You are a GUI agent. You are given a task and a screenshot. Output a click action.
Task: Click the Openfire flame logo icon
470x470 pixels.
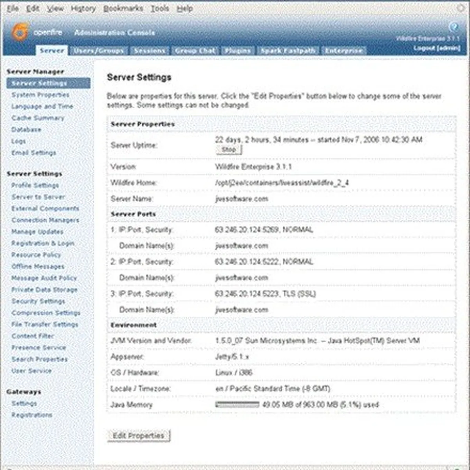(20, 32)
